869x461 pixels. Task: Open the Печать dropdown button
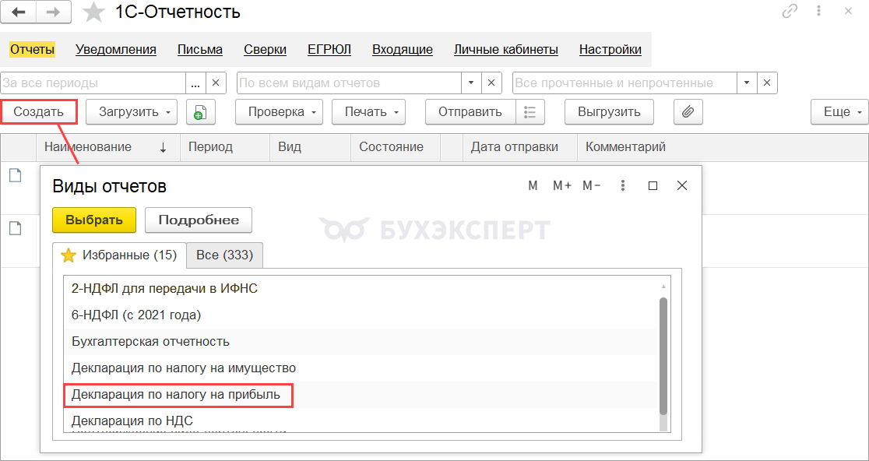368,112
